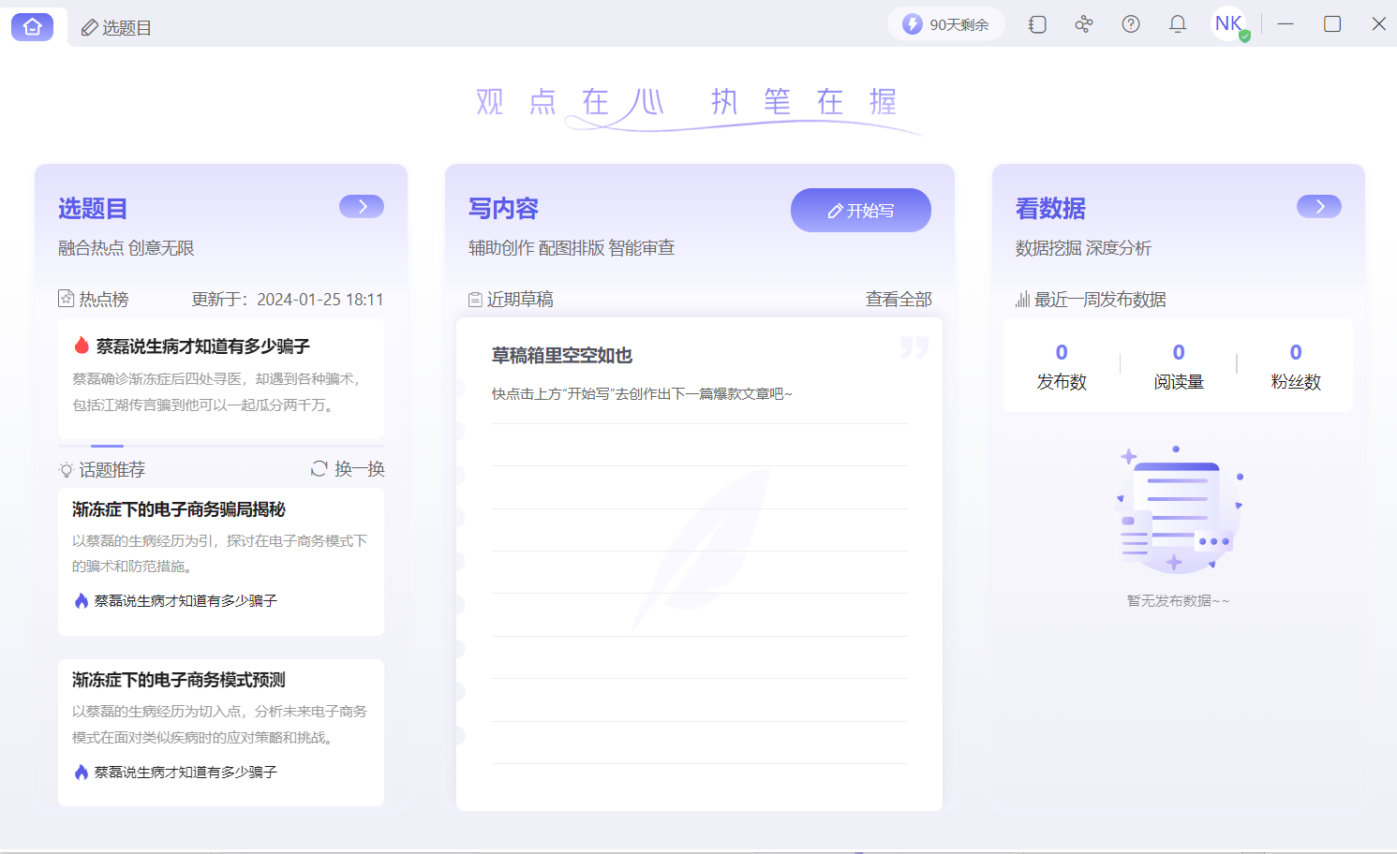Expand the 选题目 card arrow
1397x854 pixels.
click(362, 207)
